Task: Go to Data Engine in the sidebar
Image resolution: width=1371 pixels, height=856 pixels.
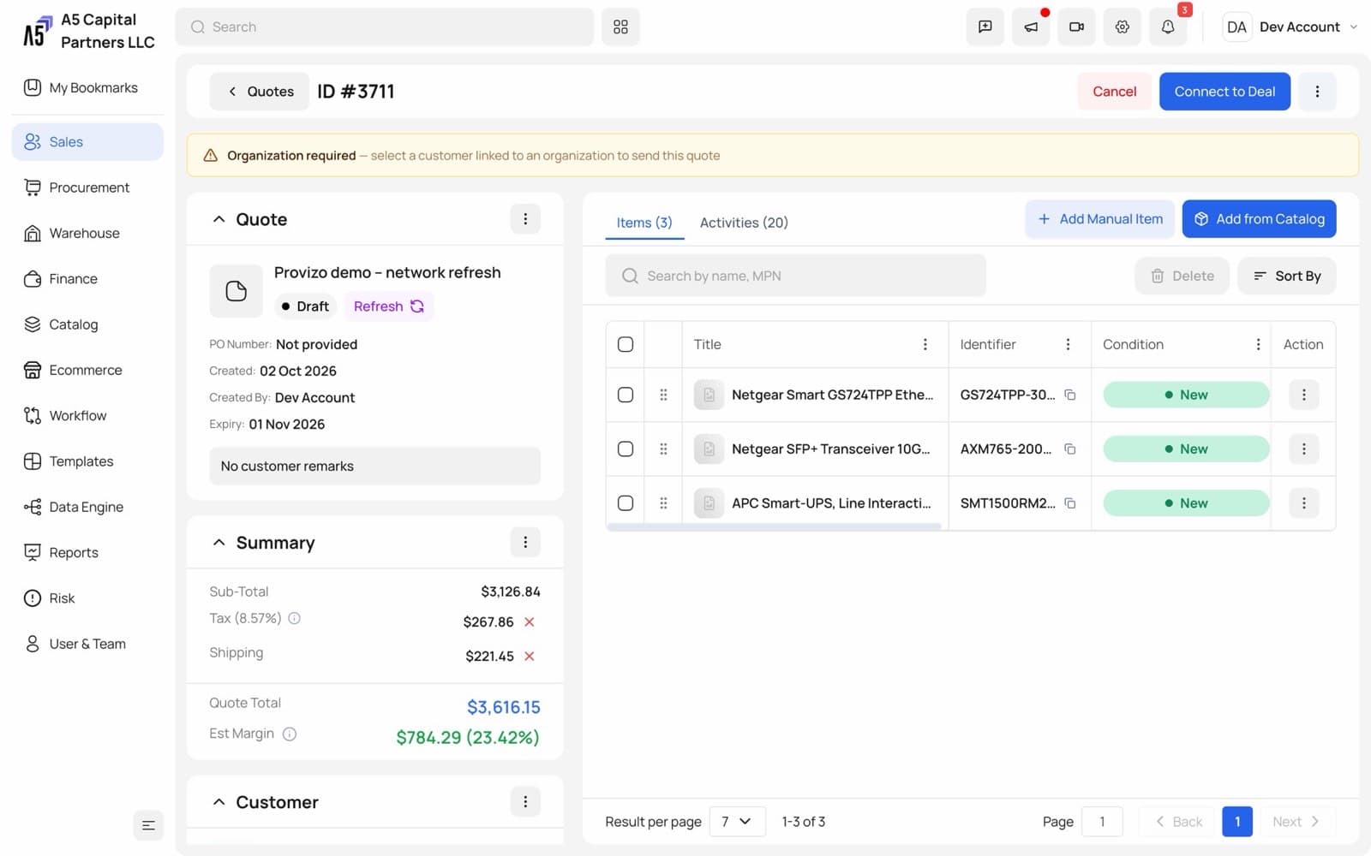Action: [87, 507]
